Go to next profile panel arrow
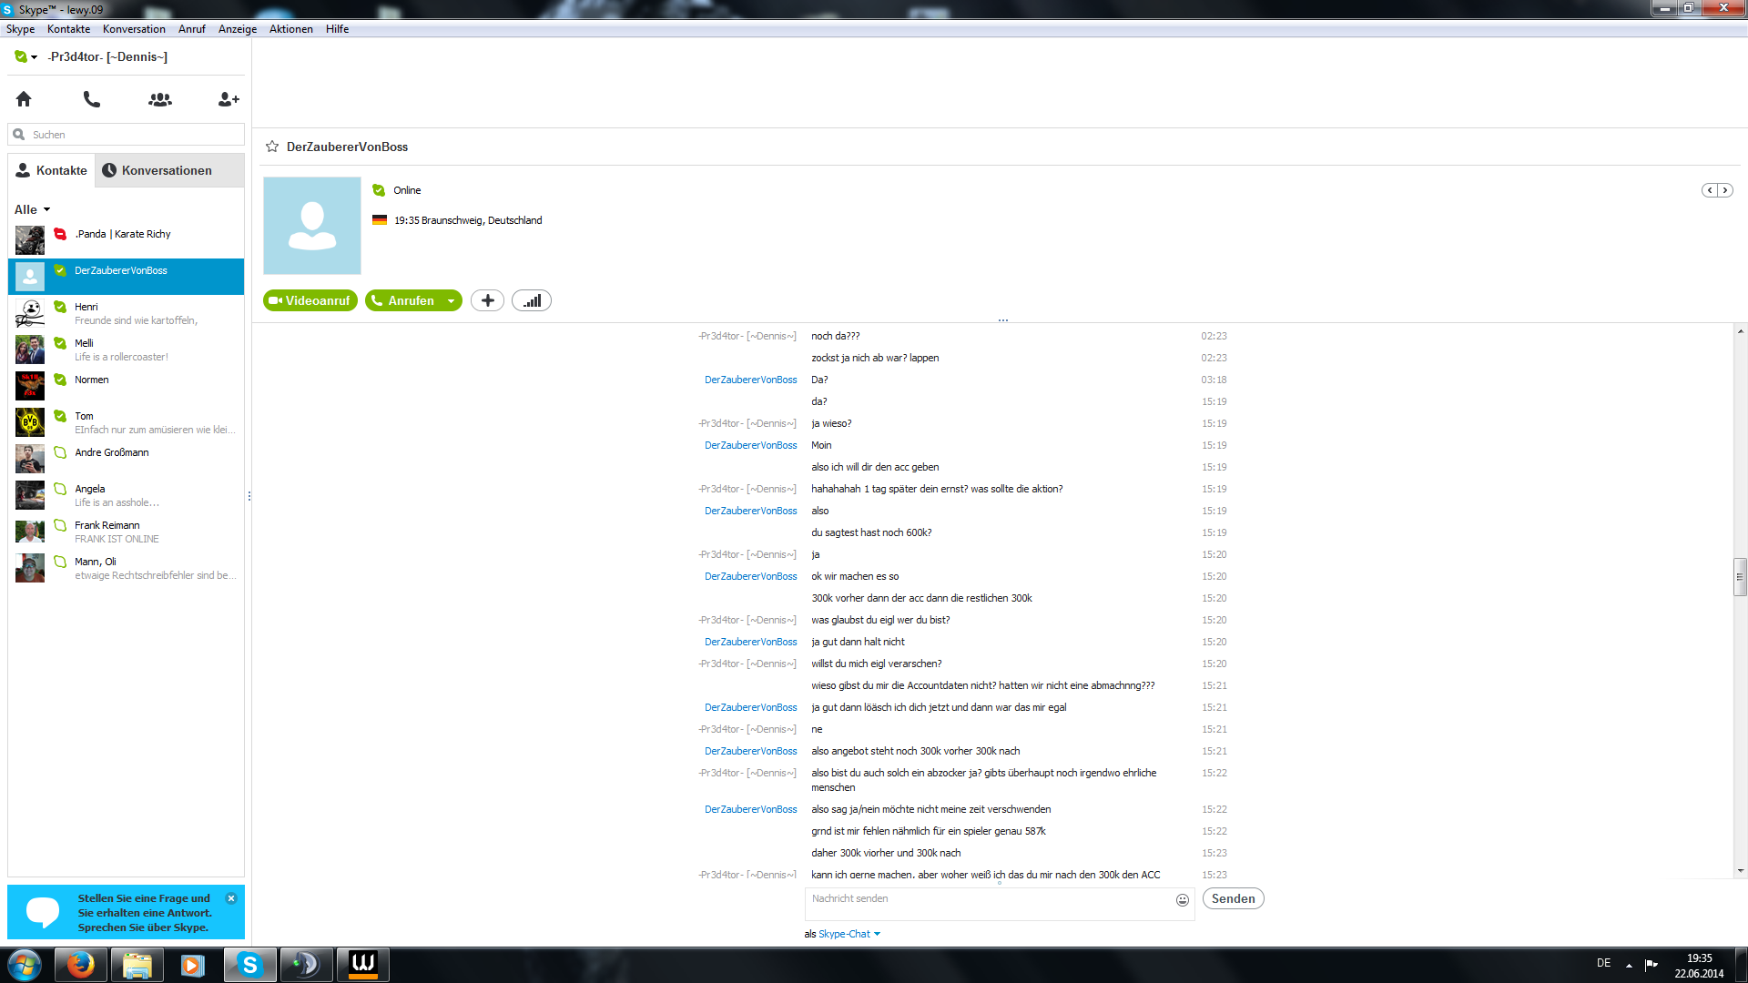This screenshot has height=983, width=1748. pyautogui.click(x=1725, y=190)
